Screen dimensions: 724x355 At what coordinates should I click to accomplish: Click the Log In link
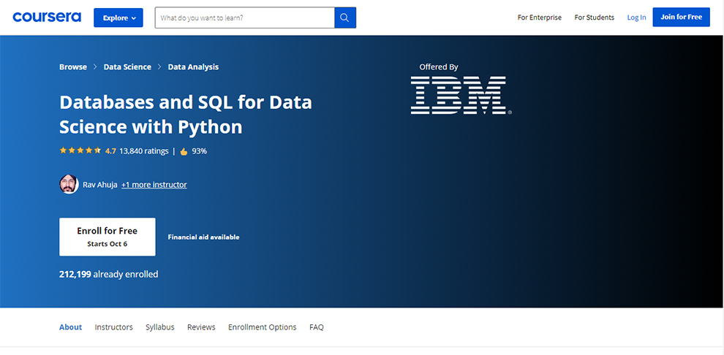(x=636, y=18)
